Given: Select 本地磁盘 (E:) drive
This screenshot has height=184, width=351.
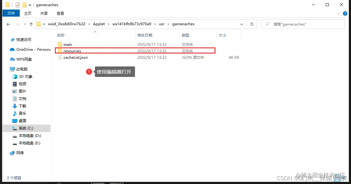Looking at the screenshot, I should 30,143.
